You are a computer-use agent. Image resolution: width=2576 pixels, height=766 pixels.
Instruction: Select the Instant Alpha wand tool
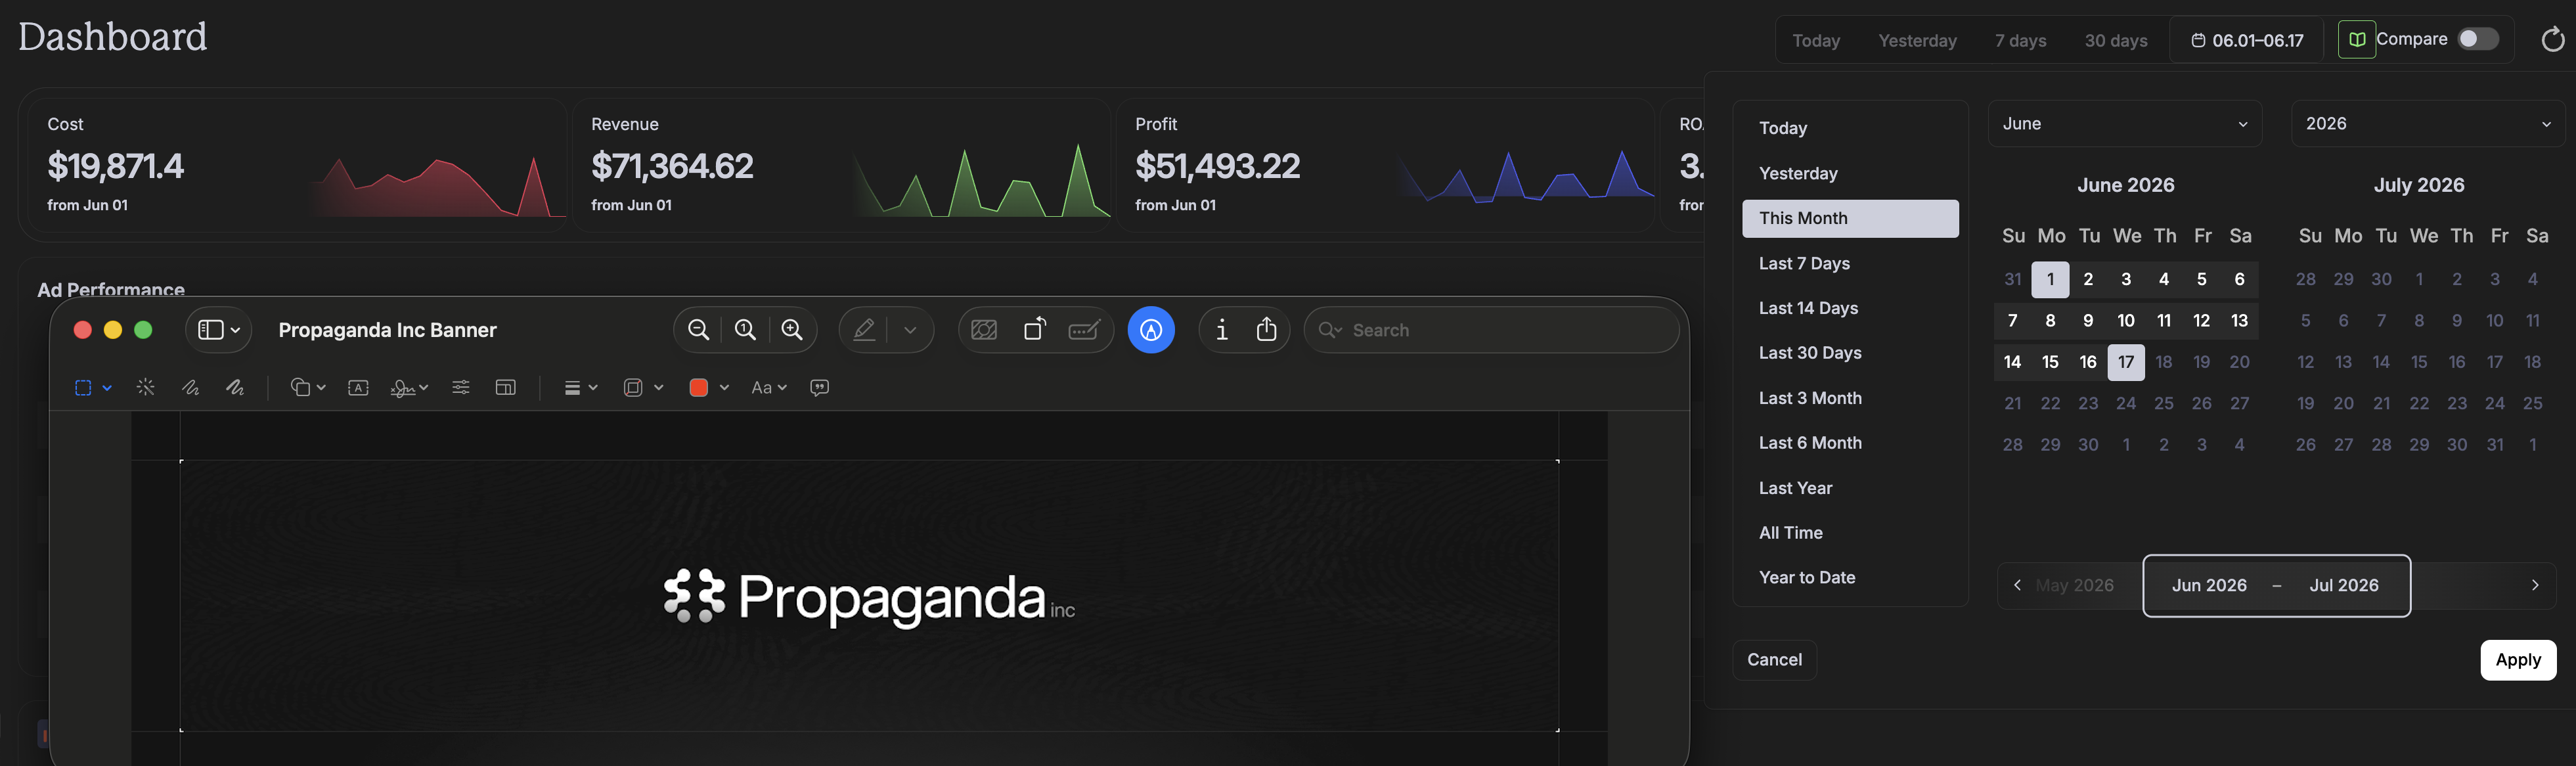point(145,387)
